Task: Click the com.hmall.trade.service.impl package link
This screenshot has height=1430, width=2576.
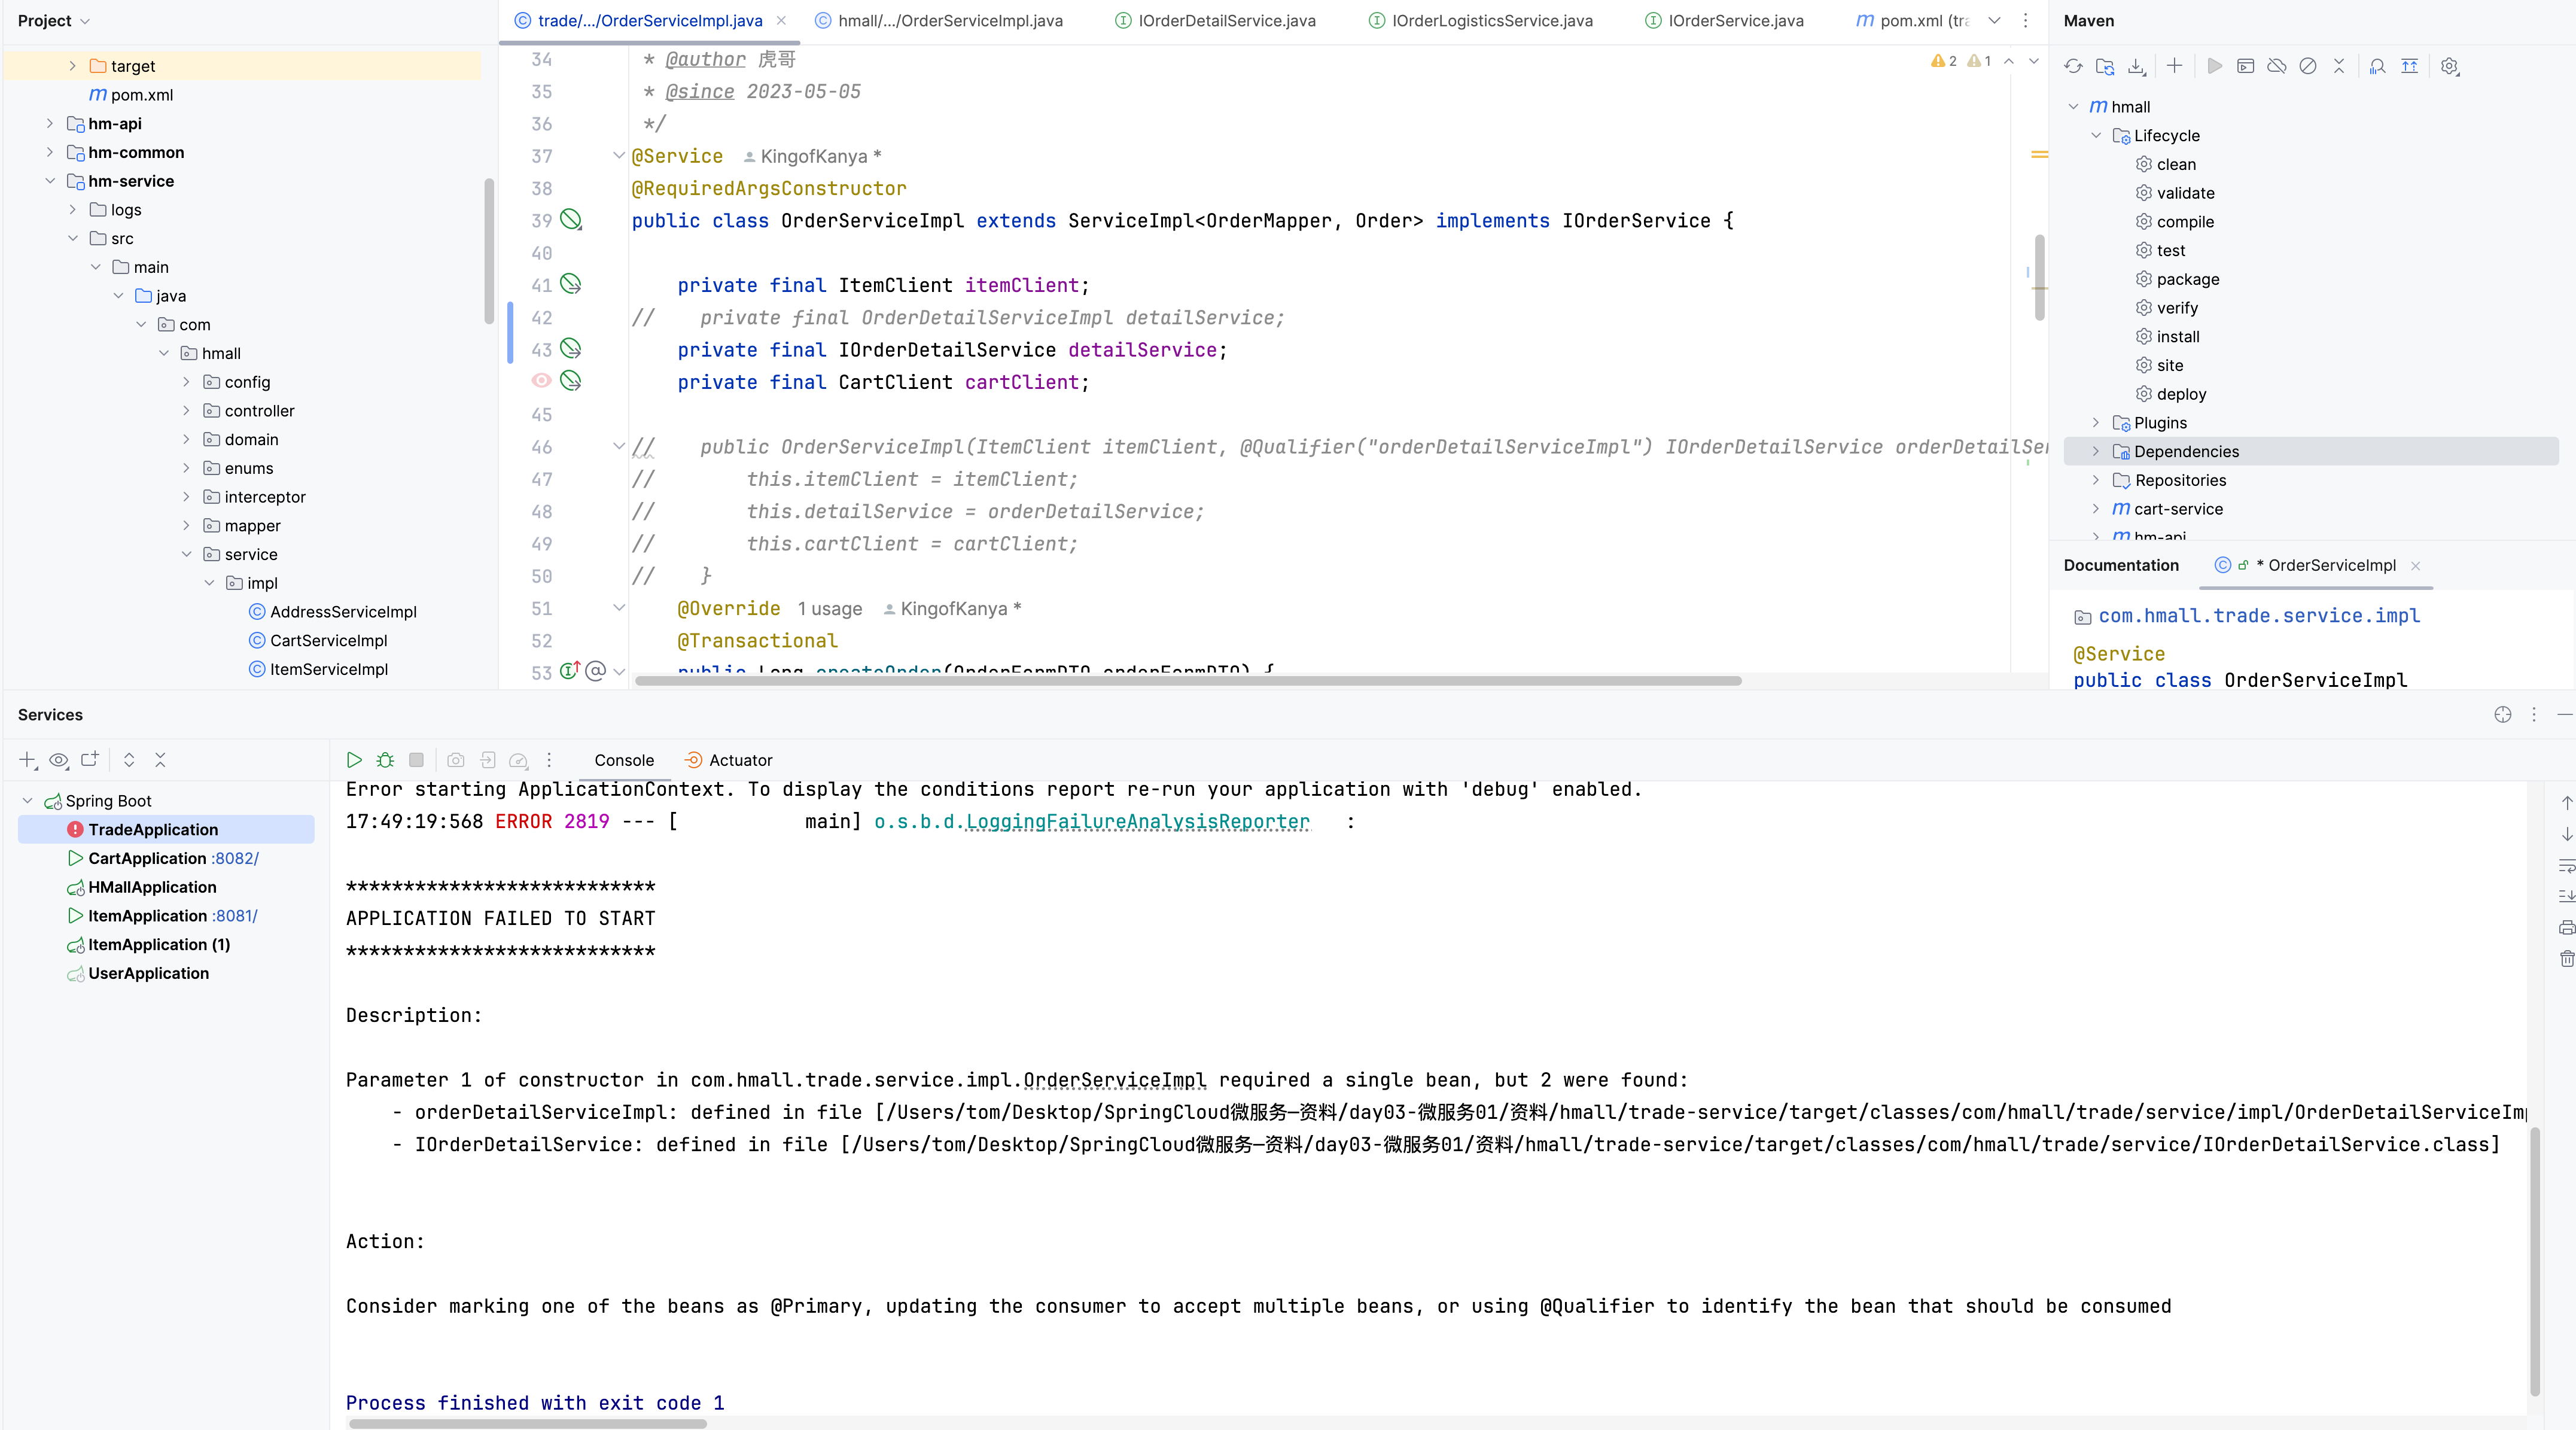Action: click(x=2259, y=616)
